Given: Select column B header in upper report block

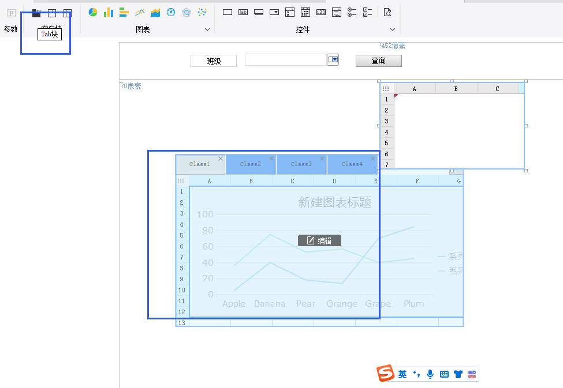Looking at the screenshot, I should 456,89.
